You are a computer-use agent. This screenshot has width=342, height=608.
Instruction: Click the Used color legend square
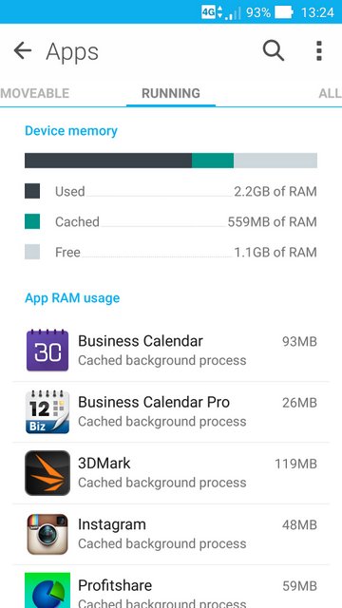[32, 191]
